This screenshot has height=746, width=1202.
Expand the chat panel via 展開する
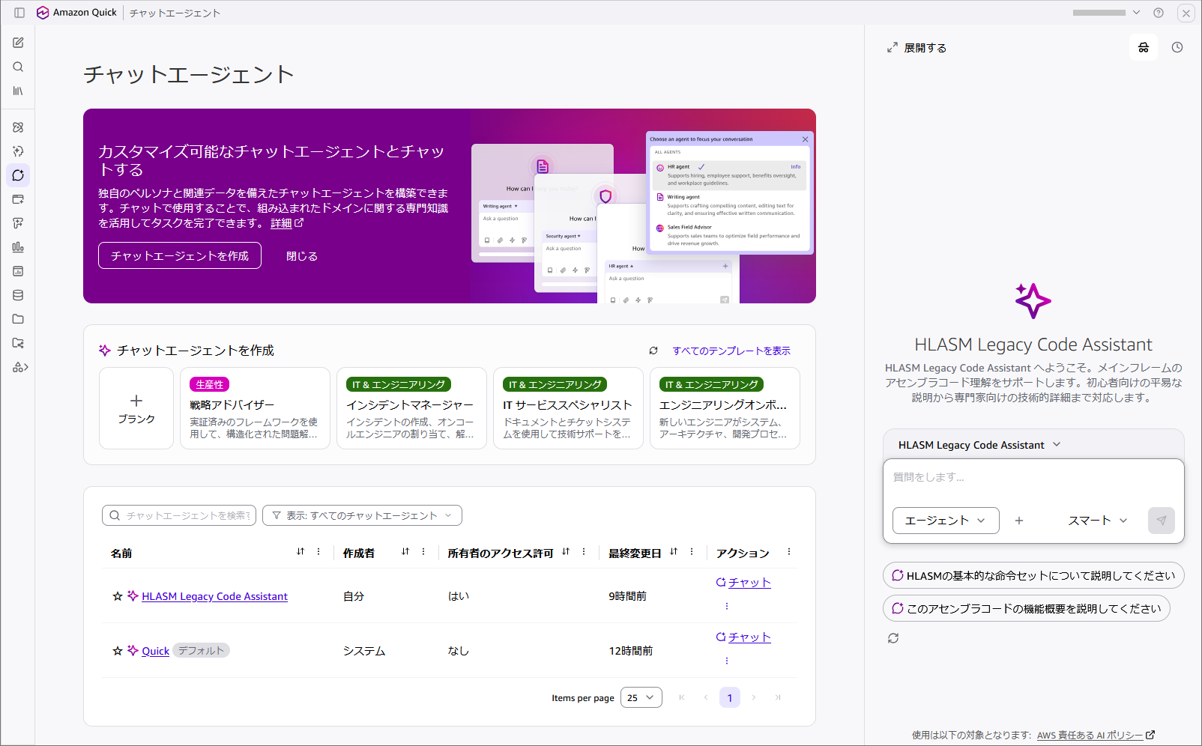[916, 47]
